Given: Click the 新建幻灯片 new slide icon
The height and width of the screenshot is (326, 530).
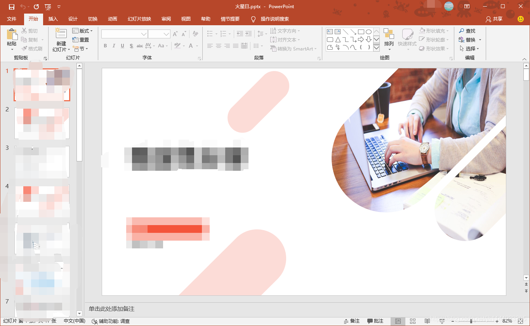Looking at the screenshot, I should pos(61,33).
